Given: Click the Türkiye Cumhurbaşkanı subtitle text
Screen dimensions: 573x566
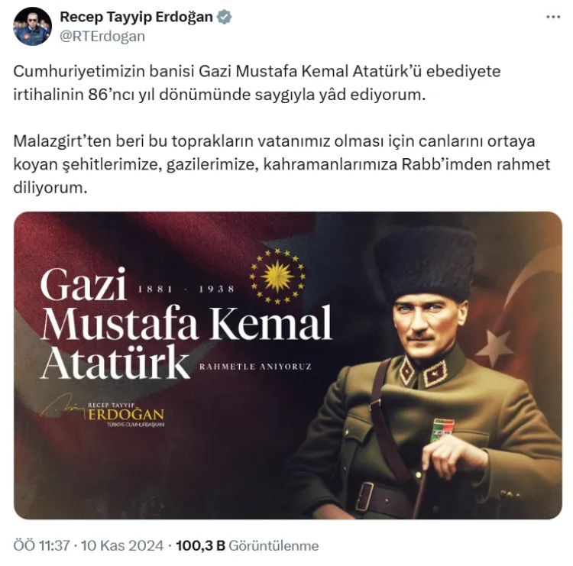Looking at the screenshot, I should point(135,424).
